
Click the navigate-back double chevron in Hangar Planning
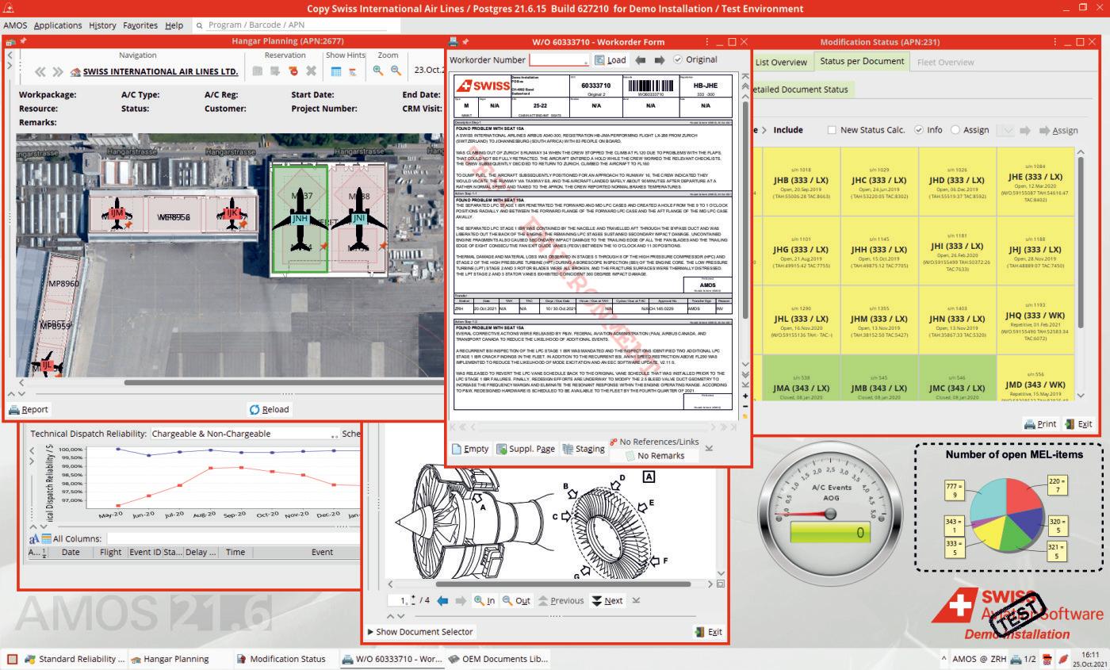coord(40,71)
